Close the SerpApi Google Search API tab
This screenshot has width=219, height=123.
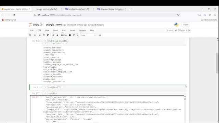pos(93,9)
